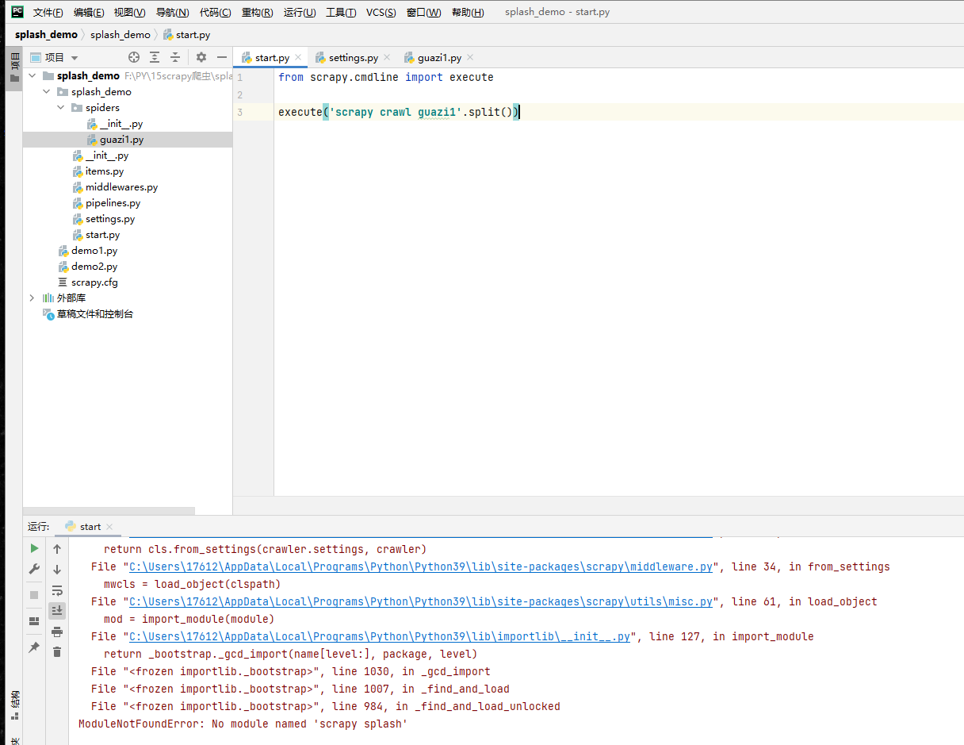Open 导航(N) menu
Viewport: 964px width, 745px height.
(172, 13)
